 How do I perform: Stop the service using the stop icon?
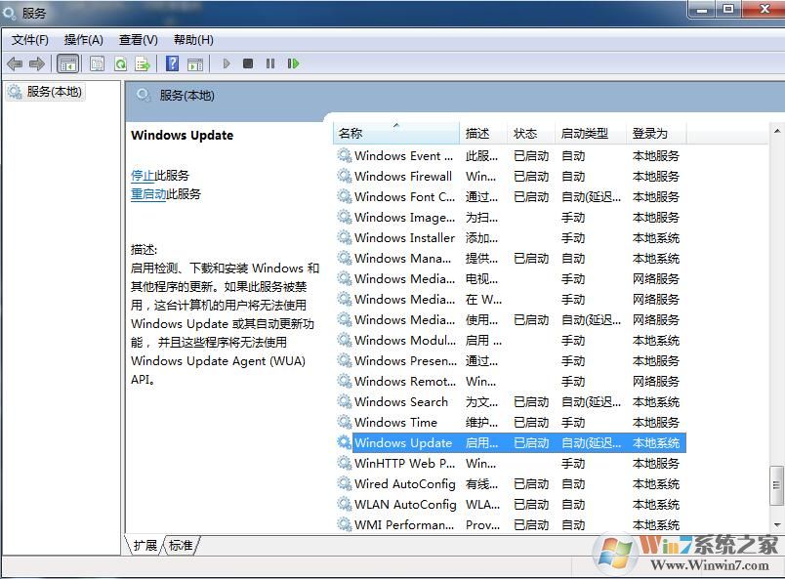247,63
